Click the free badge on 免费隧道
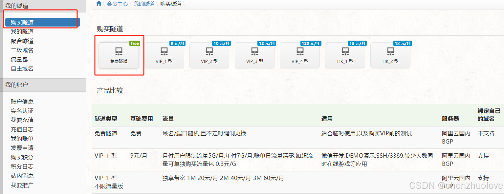This screenshot has width=504, height=194. pos(135,43)
